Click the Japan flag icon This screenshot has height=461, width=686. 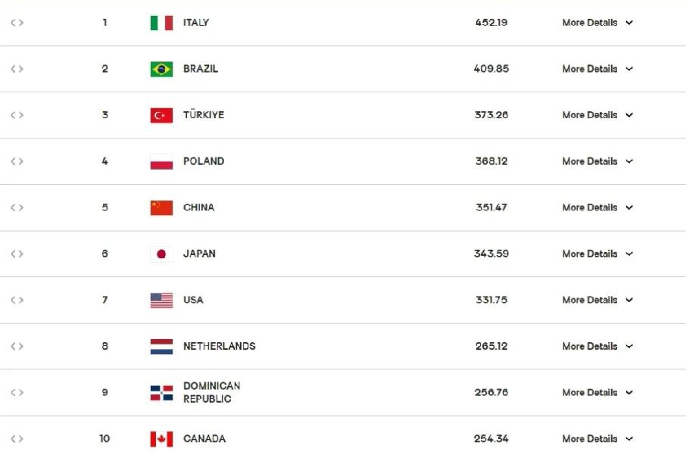pos(161,254)
